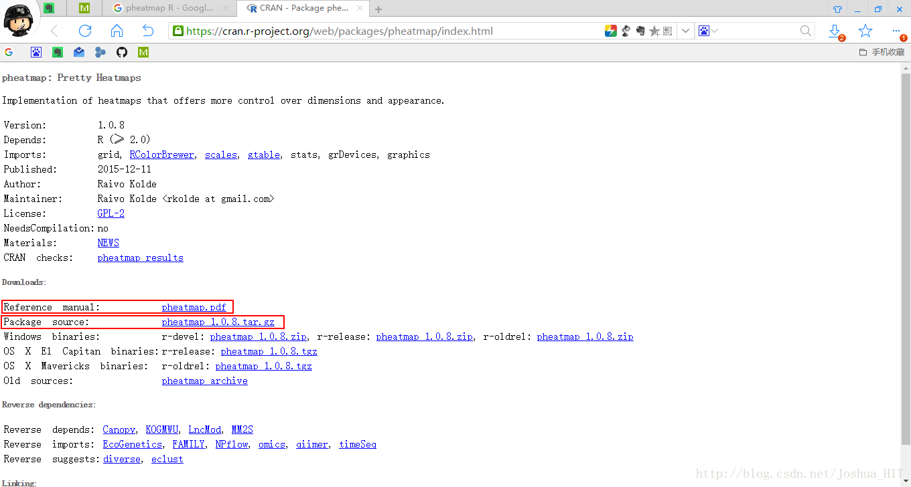Image resolution: width=911 pixels, height=487 pixels.
Task: Open the EcoGenetics reverse imports link
Action: point(133,444)
